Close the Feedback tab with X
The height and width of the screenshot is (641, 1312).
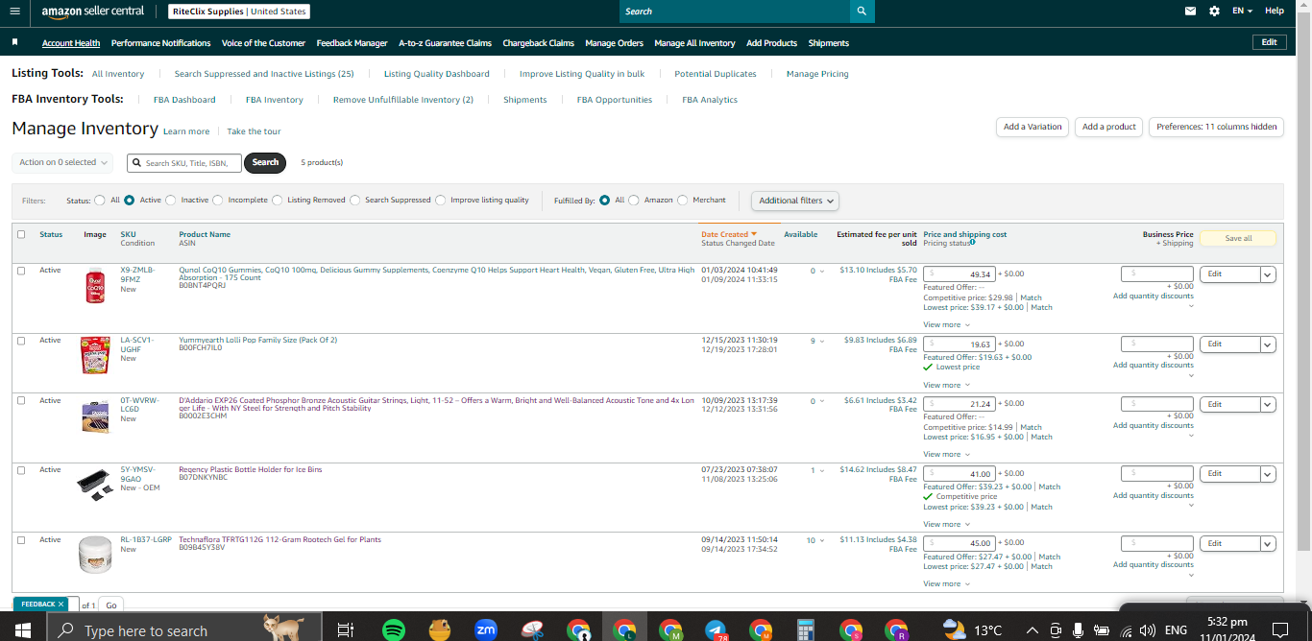tap(61, 605)
